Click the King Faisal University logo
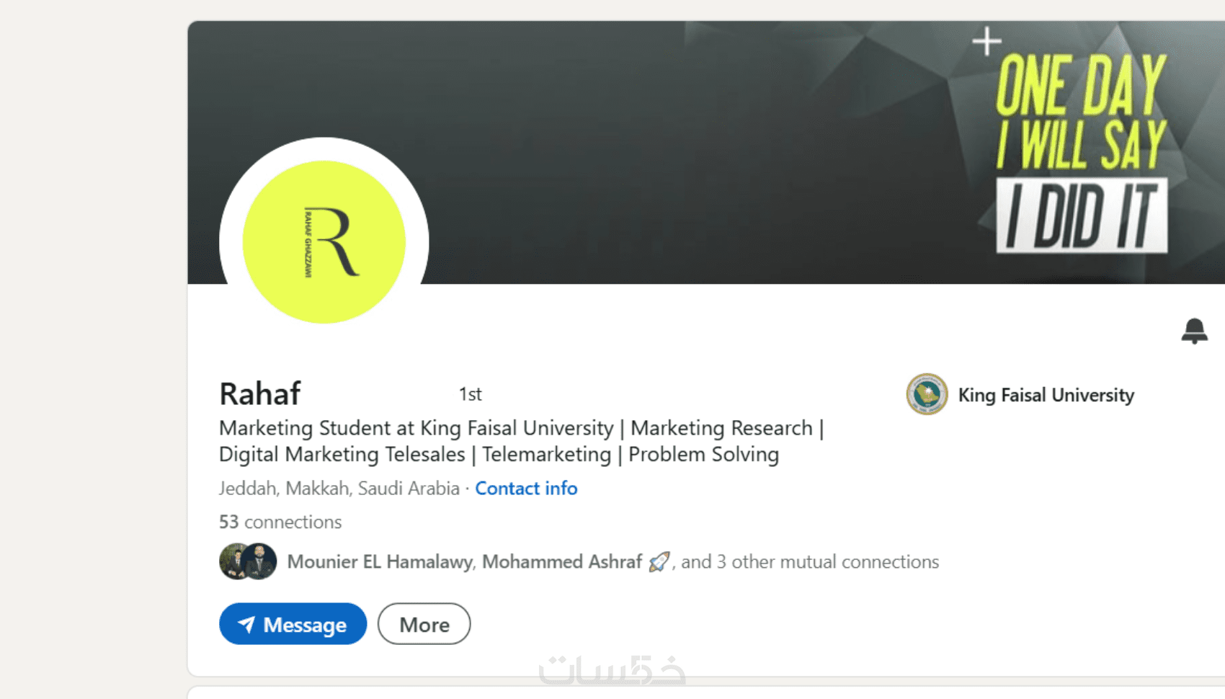This screenshot has height=699, width=1225. pos(927,394)
